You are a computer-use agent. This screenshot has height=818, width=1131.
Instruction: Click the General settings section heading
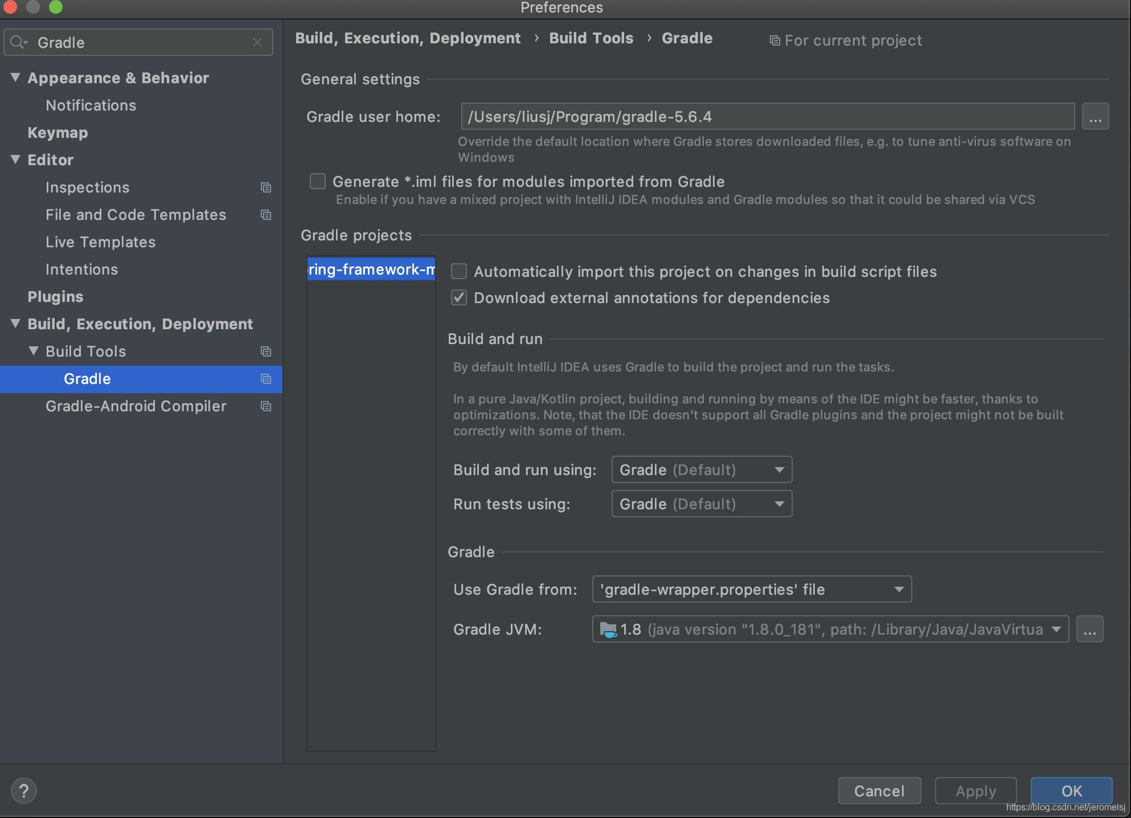click(360, 79)
